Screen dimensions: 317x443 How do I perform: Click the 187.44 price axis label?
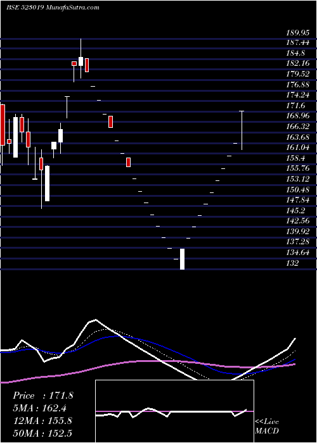297,42
